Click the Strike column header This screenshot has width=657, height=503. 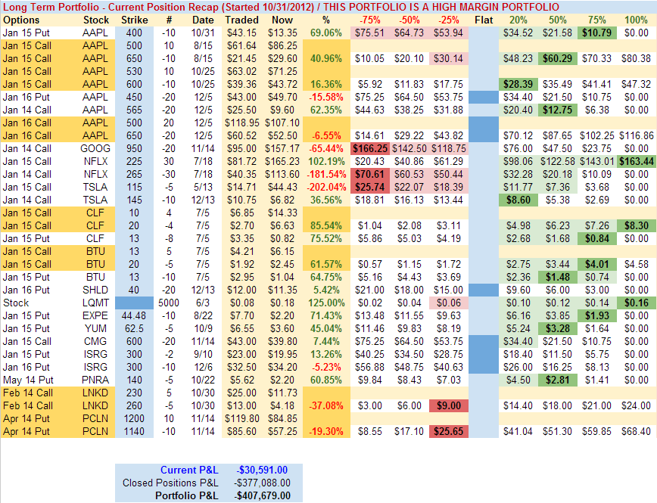(x=134, y=19)
